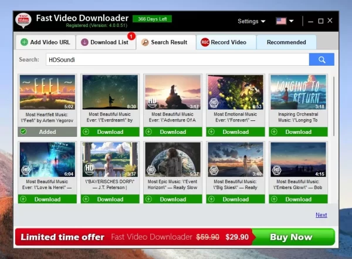
Task: Click the Next page link
Action: [x=321, y=215]
